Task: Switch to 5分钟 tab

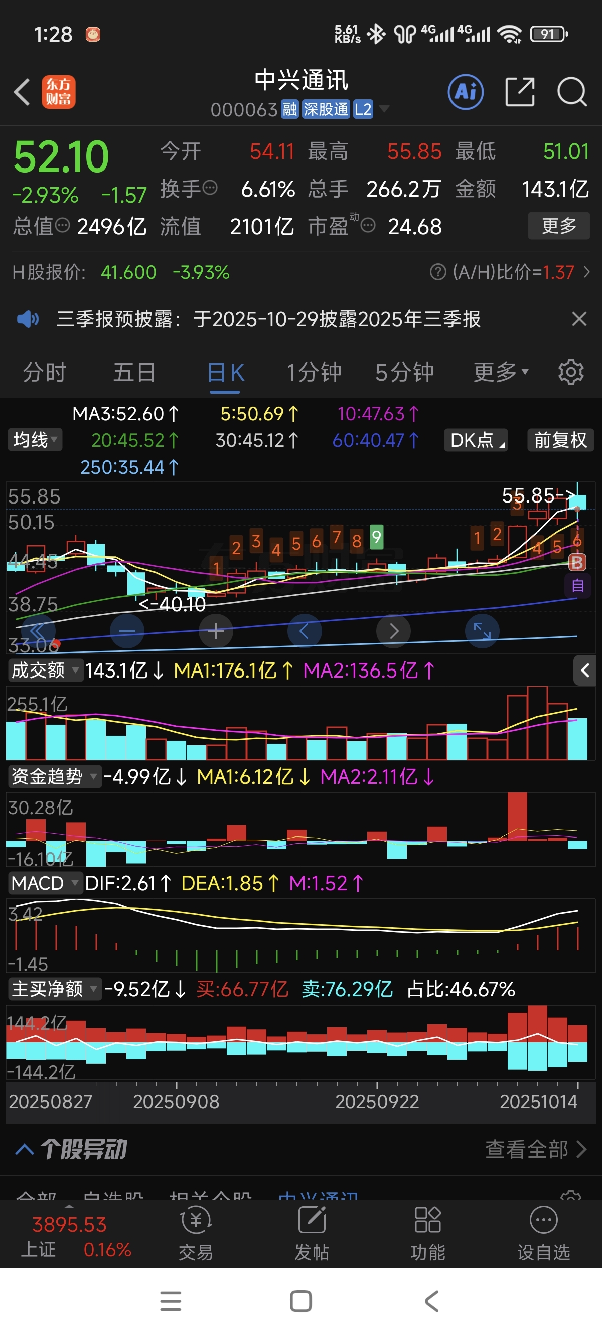Action: coord(404,372)
